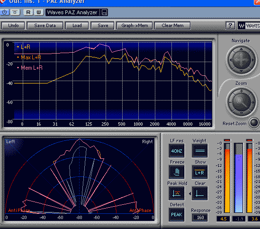Viewport: 260px width, 229px height.
Task: Change the LF res 40HZ setting
Action: (x=177, y=151)
